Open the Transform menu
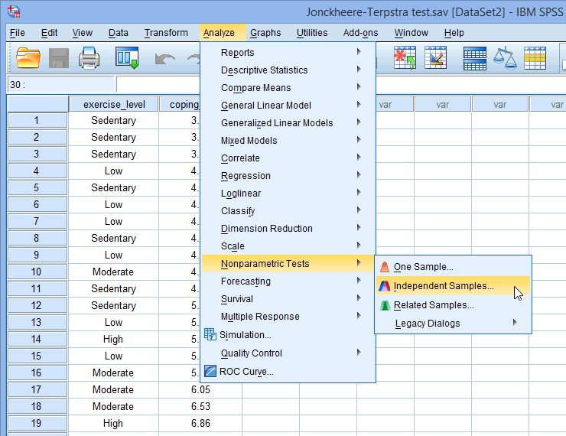The height and width of the screenshot is (436, 566). (166, 33)
